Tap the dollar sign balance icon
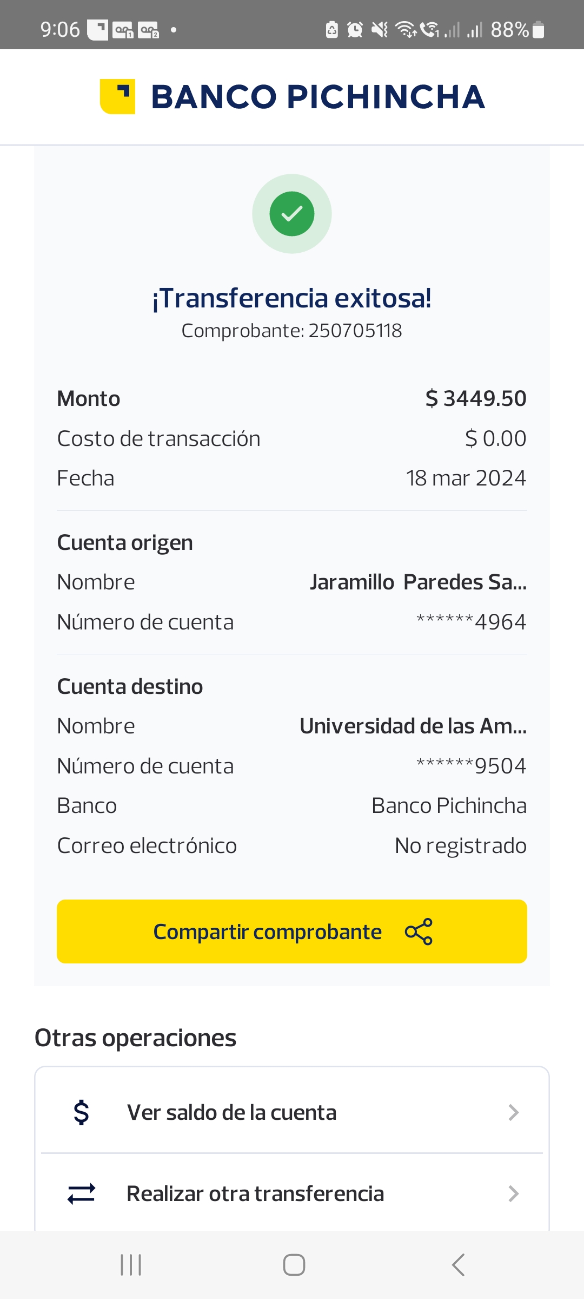584x1299 pixels. tap(82, 1113)
